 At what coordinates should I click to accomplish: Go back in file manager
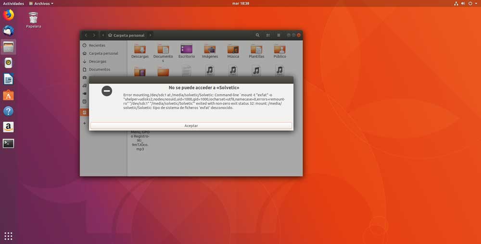pos(86,35)
